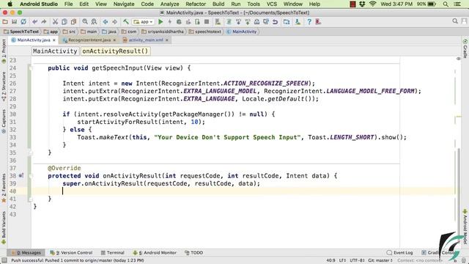Toggle the Gradle side tool window
Image resolution: width=469 pixels, height=264 pixels.
pos(465,48)
